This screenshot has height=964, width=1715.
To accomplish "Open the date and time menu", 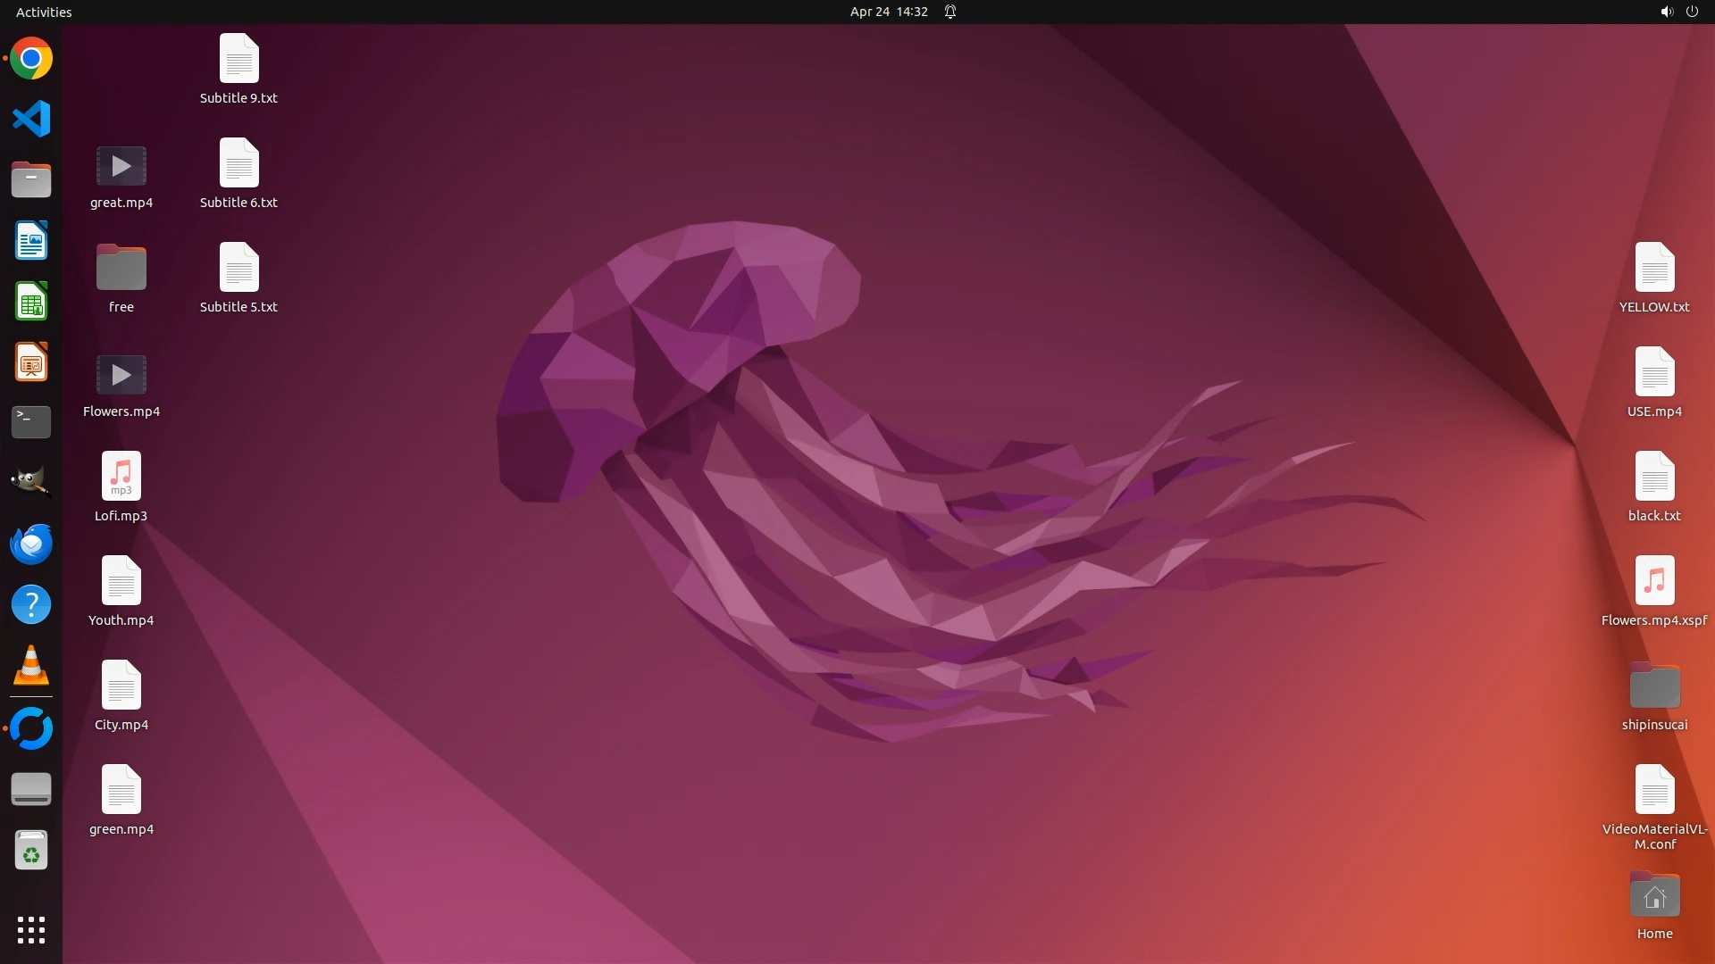I will click(x=888, y=12).
